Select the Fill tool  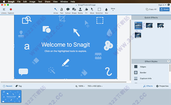86,10
